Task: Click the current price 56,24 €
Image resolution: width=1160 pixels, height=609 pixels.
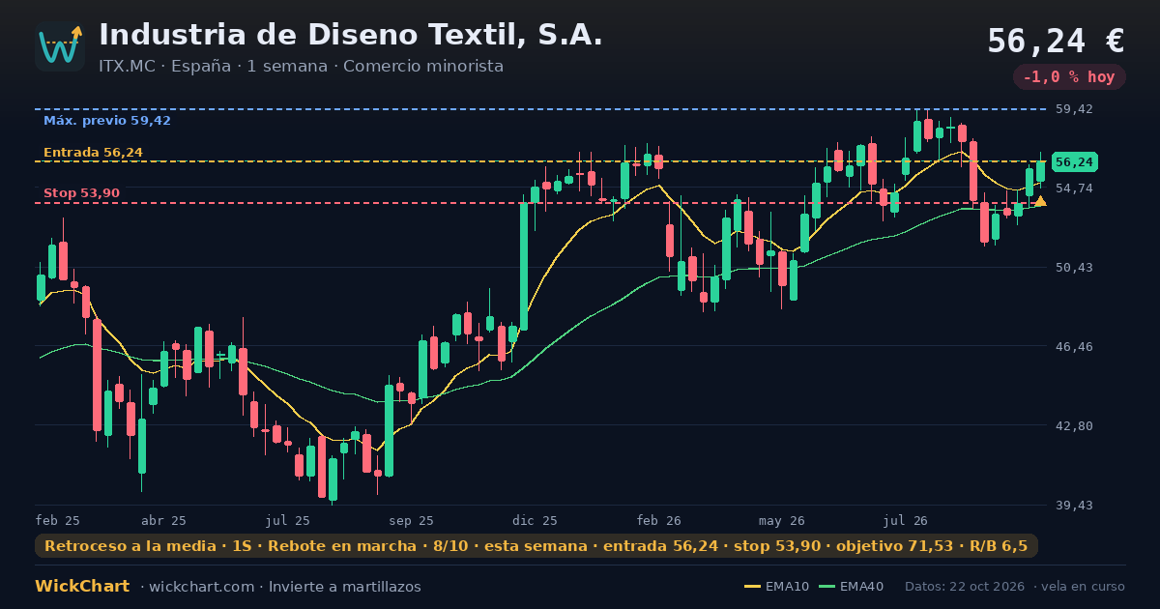Action: 1056,41
